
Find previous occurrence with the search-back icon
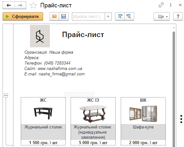(129, 16)
